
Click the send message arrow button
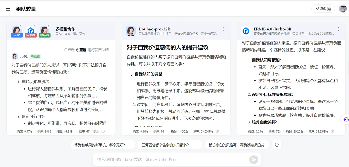[254, 160]
